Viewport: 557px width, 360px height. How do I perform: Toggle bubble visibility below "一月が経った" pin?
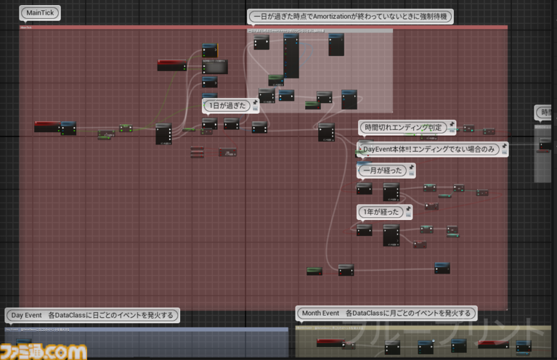(x=411, y=174)
